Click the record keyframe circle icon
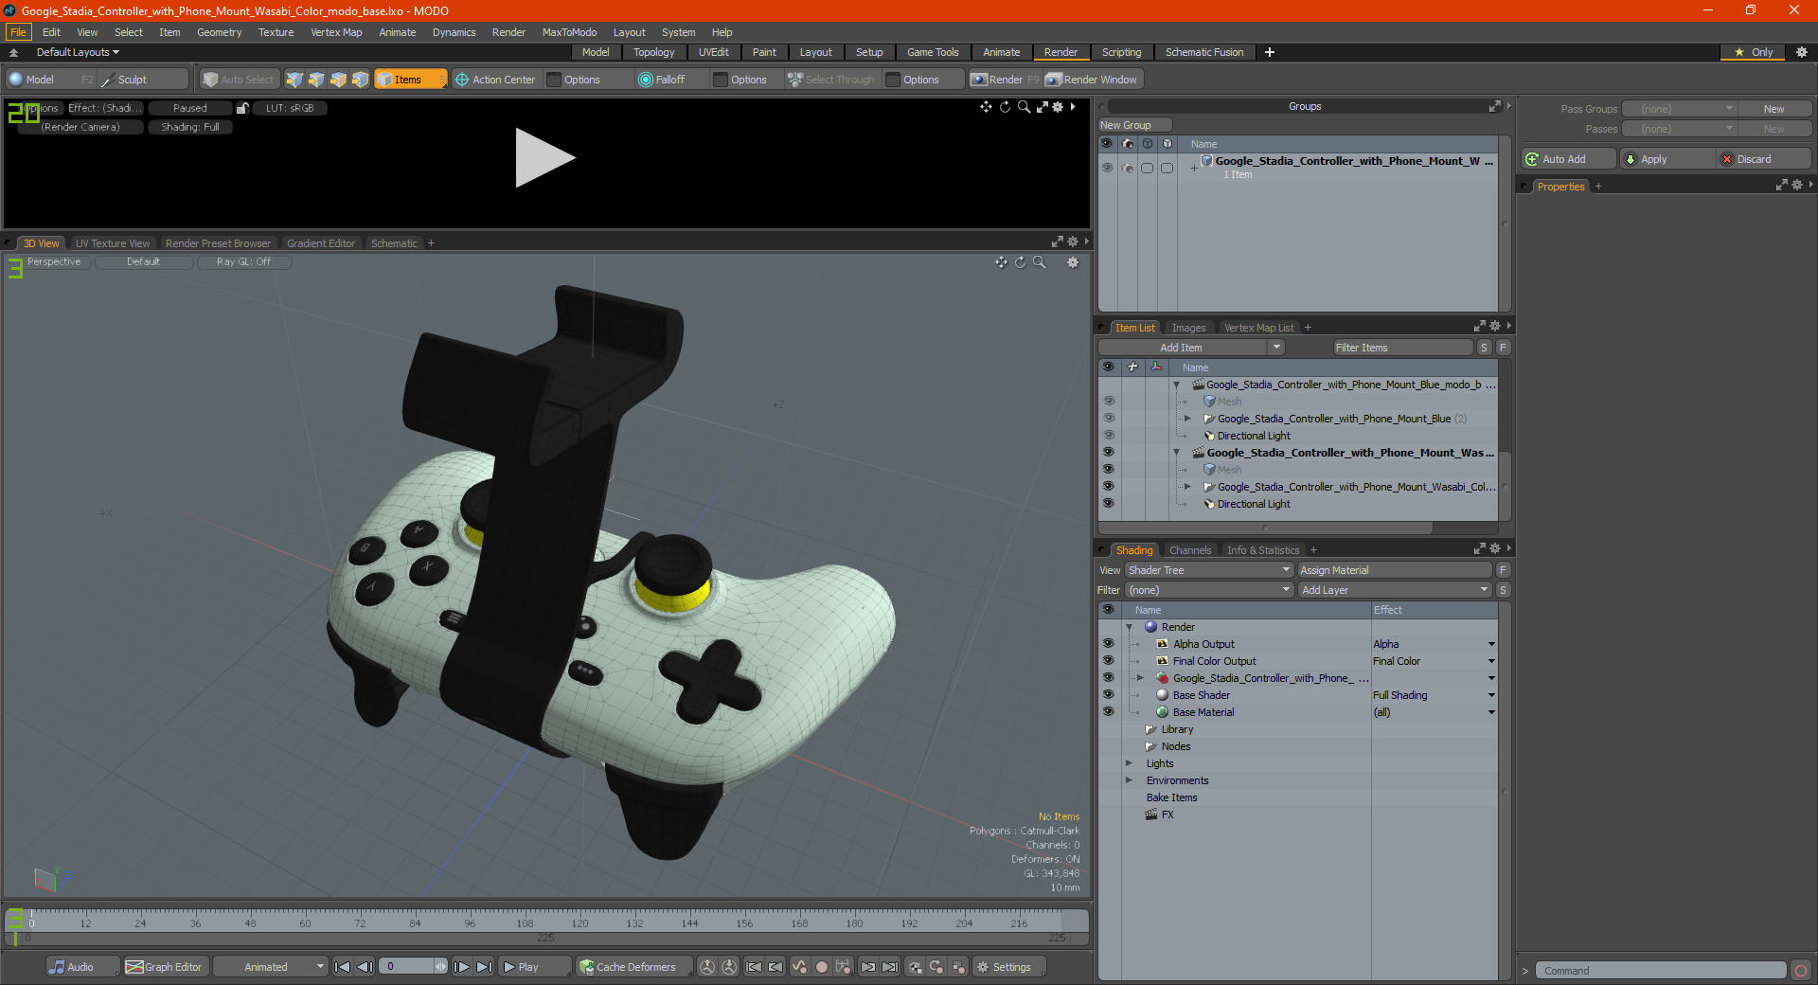 tap(822, 967)
